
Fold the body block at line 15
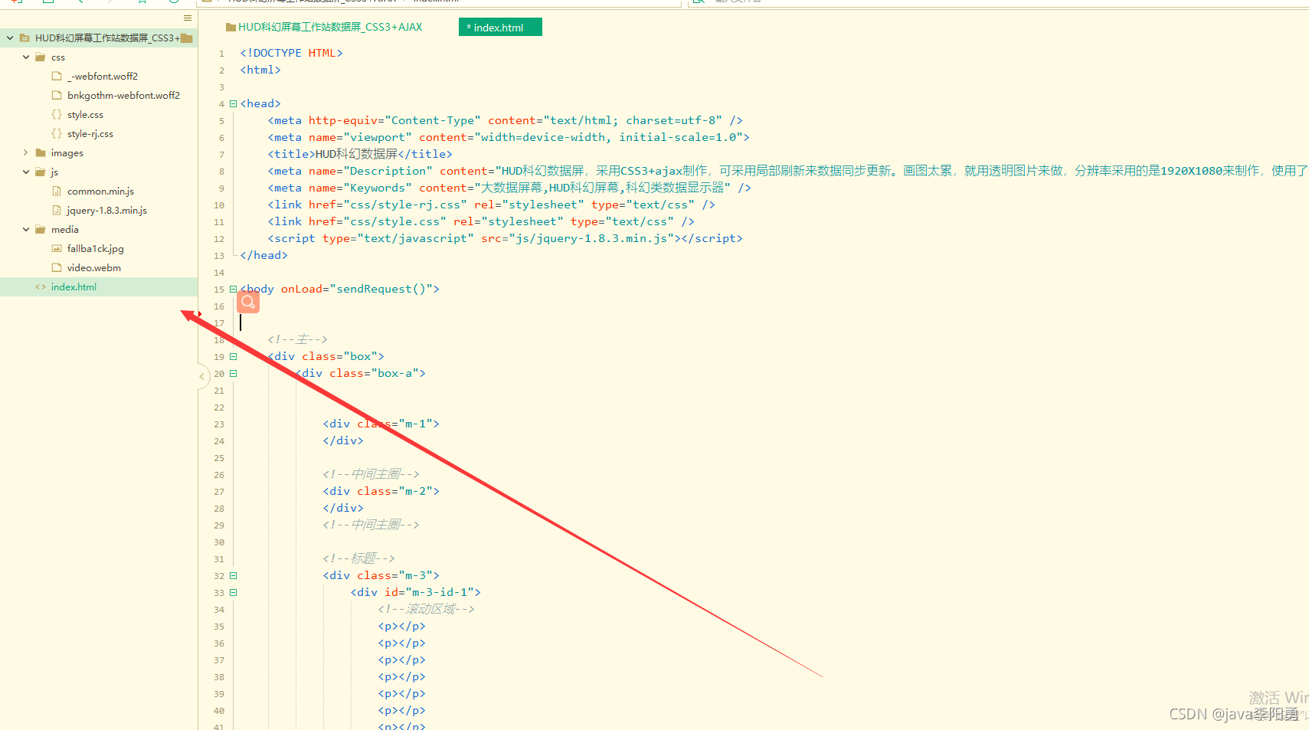(234, 289)
